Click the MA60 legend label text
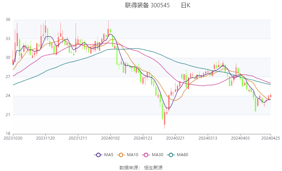 coord(182,155)
